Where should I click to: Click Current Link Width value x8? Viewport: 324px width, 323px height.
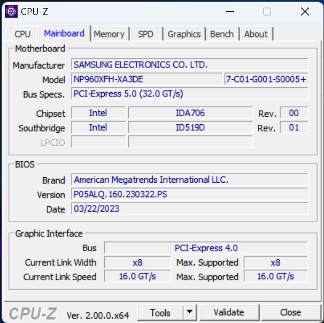click(x=137, y=262)
